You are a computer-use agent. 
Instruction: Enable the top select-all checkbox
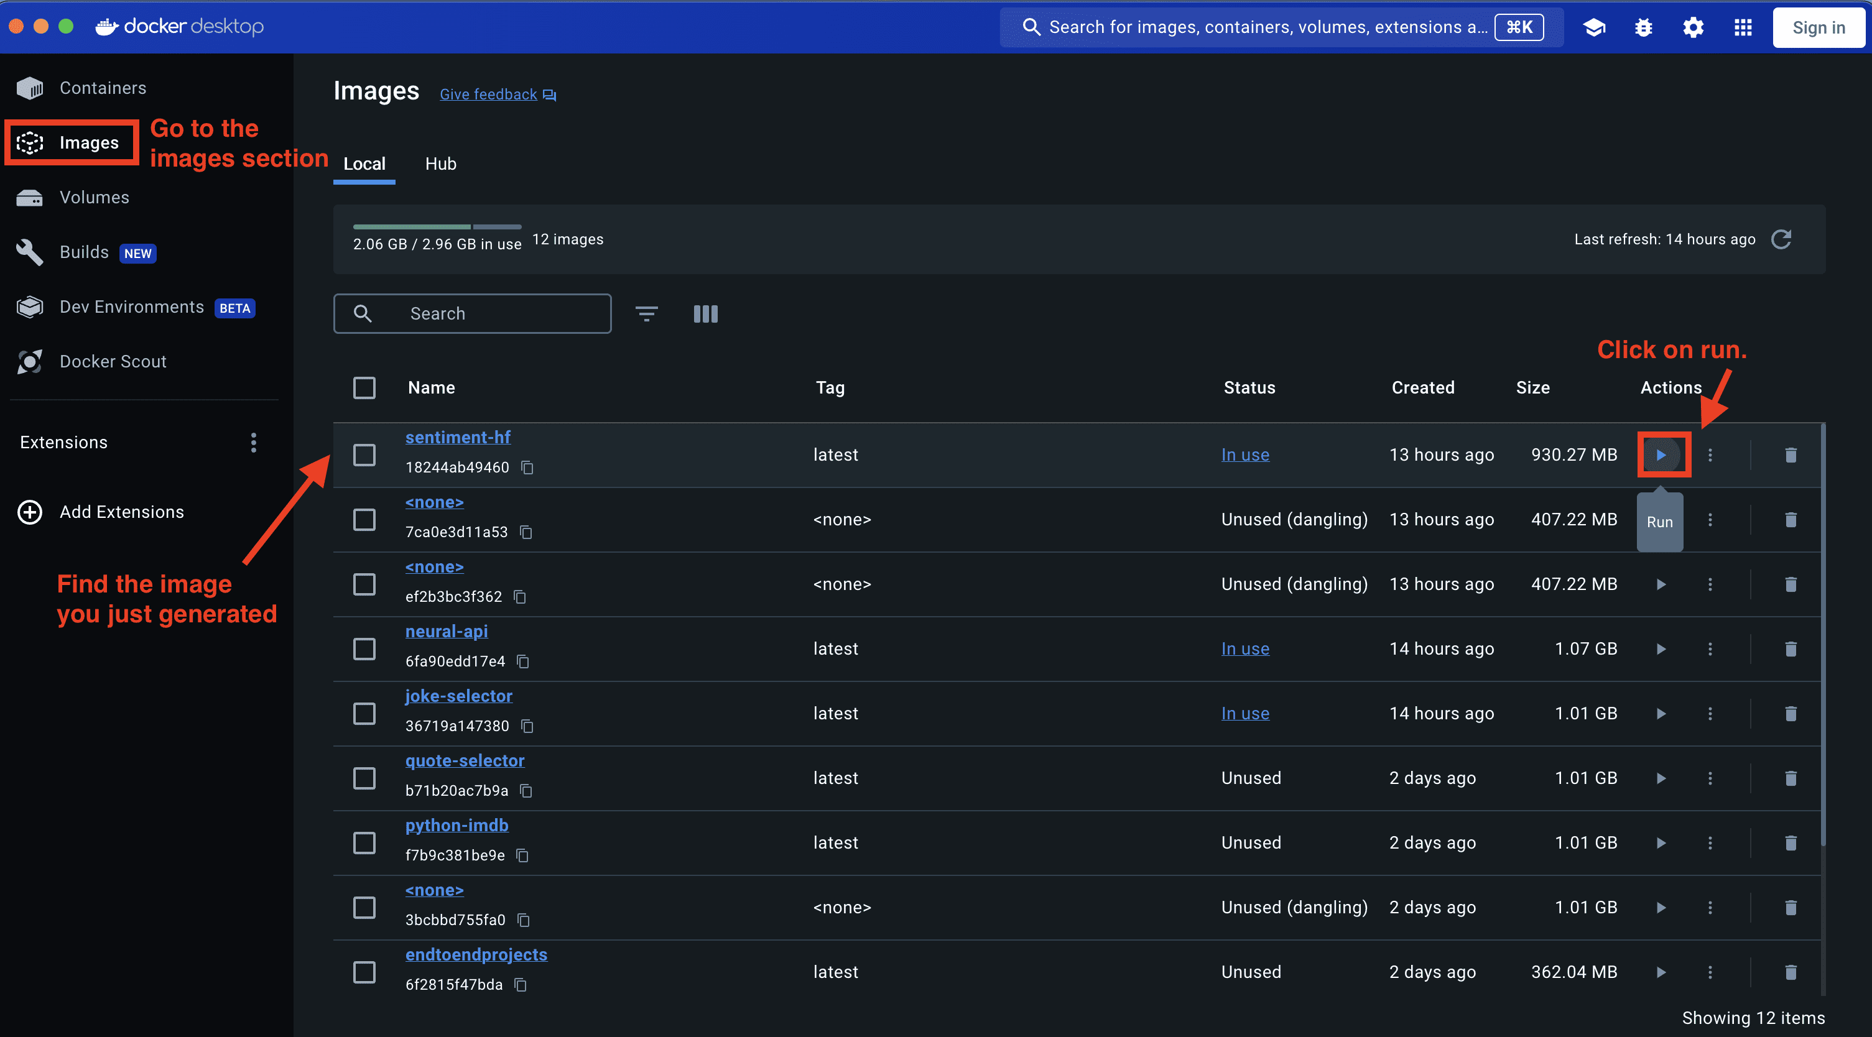tap(364, 385)
